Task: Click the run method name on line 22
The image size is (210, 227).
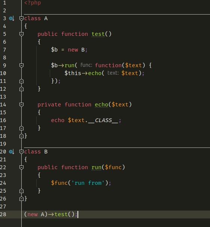Action: click(96, 167)
